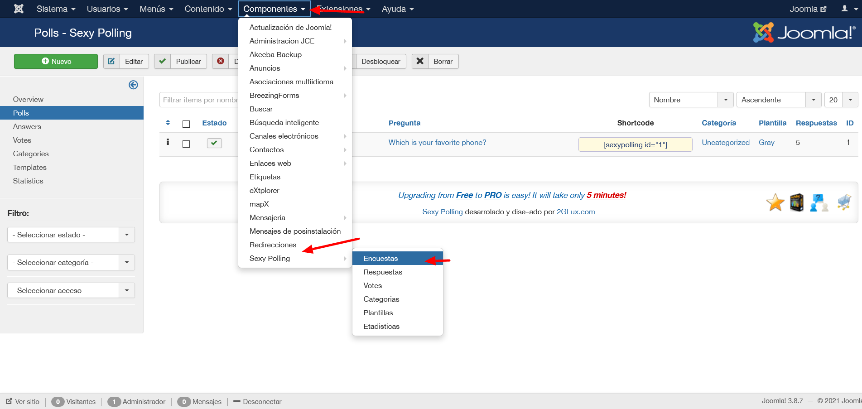Click the software box icon in banner
862x409 pixels.
point(796,202)
